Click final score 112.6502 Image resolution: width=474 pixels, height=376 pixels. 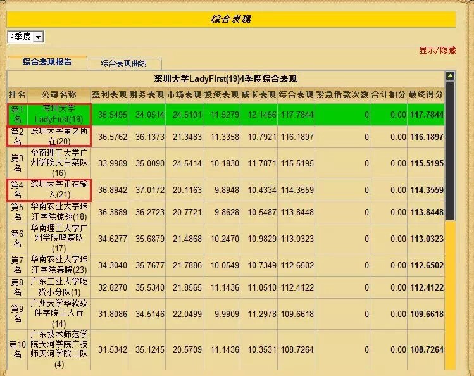click(x=427, y=265)
